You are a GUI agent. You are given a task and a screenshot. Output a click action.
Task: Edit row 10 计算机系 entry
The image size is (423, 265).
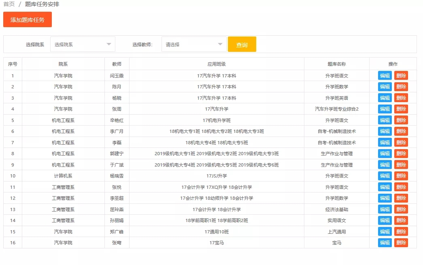[385, 176]
